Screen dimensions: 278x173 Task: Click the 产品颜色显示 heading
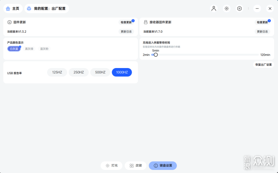(x=15, y=43)
